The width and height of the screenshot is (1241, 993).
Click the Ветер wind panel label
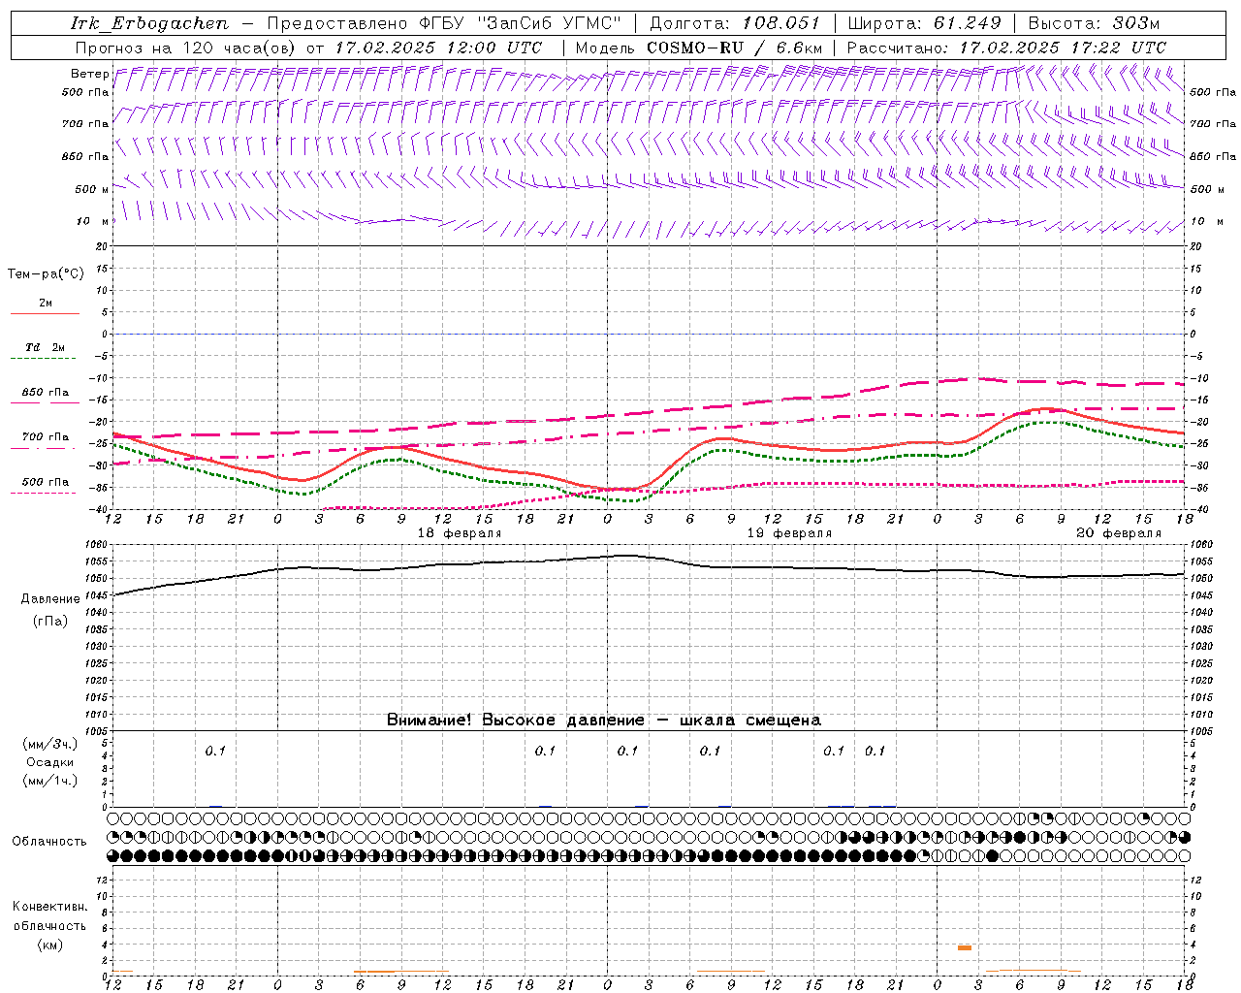click(x=89, y=74)
